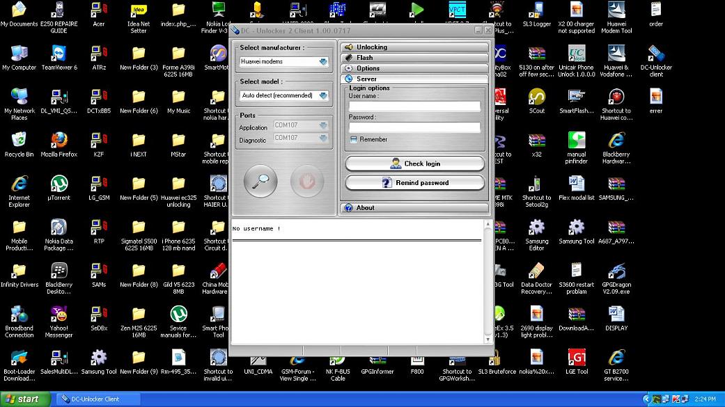The width and height of the screenshot is (725, 407).
Task: Open the Samsung Tool gear icon
Action: (576, 228)
